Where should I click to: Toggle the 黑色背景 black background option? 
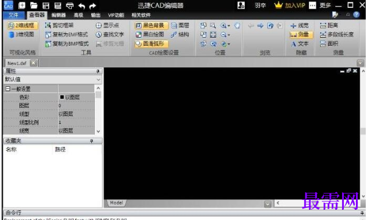point(152,25)
